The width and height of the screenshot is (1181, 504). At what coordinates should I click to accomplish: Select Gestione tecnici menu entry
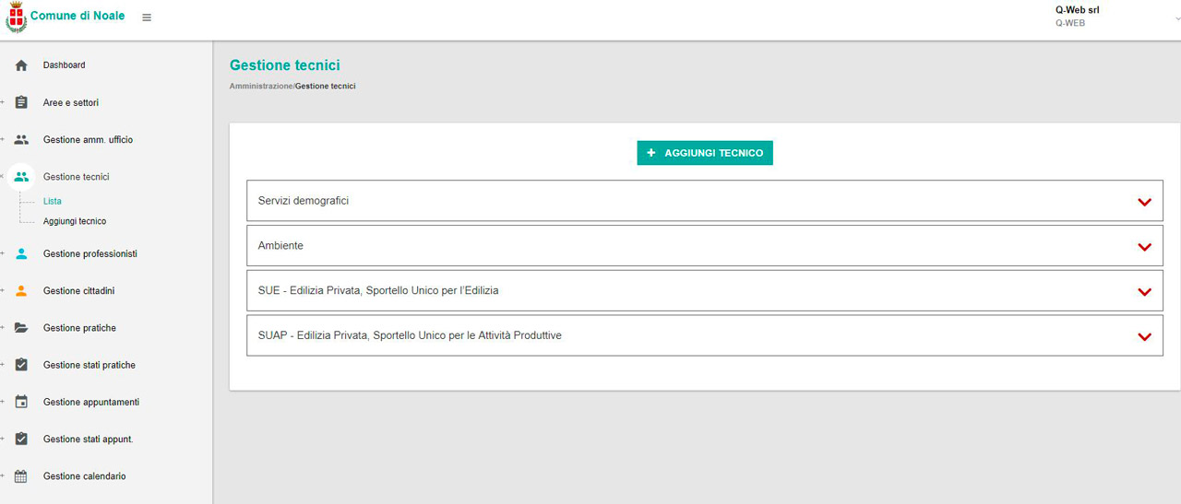point(76,177)
